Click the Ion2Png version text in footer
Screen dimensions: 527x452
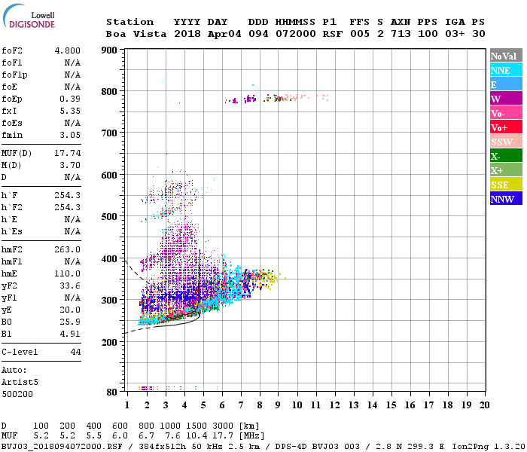coord(489,447)
